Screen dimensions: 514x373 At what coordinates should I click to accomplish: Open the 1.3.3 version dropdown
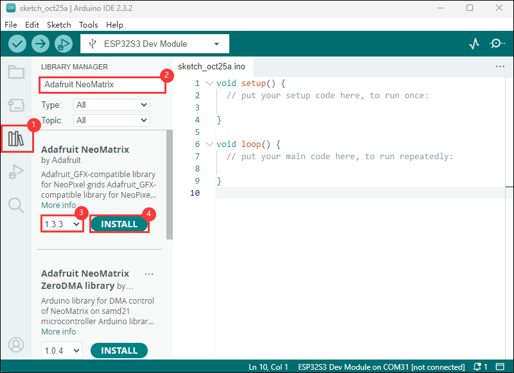pos(62,224)
